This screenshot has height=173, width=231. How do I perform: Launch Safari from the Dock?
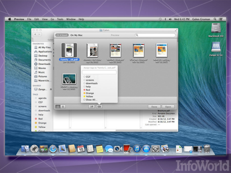tap(53, 149)
